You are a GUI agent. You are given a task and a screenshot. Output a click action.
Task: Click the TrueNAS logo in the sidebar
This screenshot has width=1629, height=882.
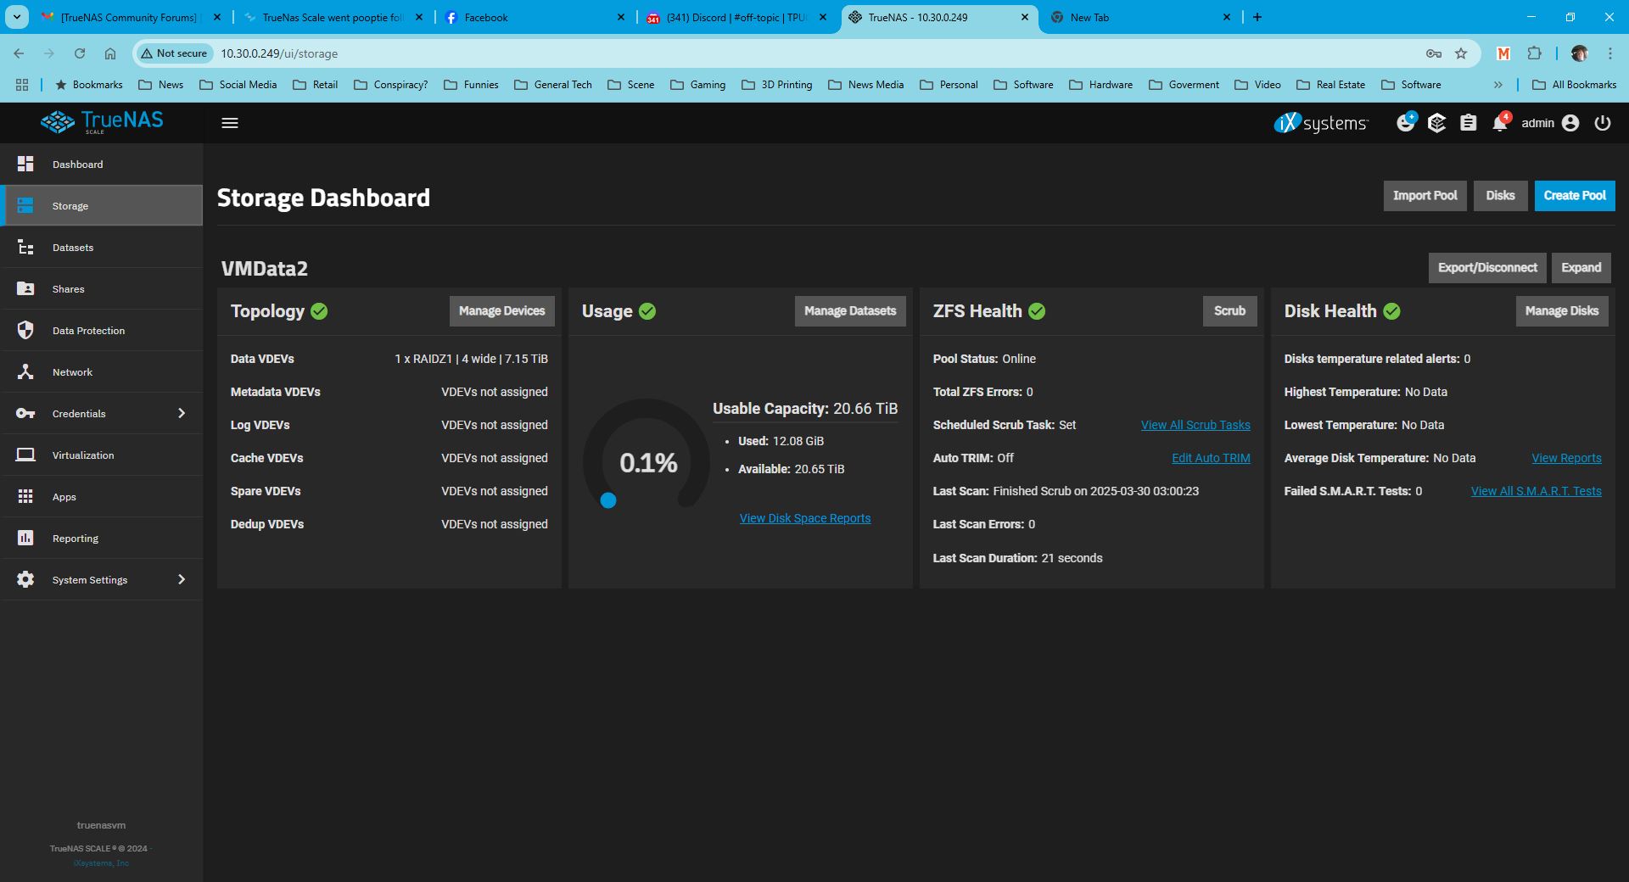click(x=102, y=122)
